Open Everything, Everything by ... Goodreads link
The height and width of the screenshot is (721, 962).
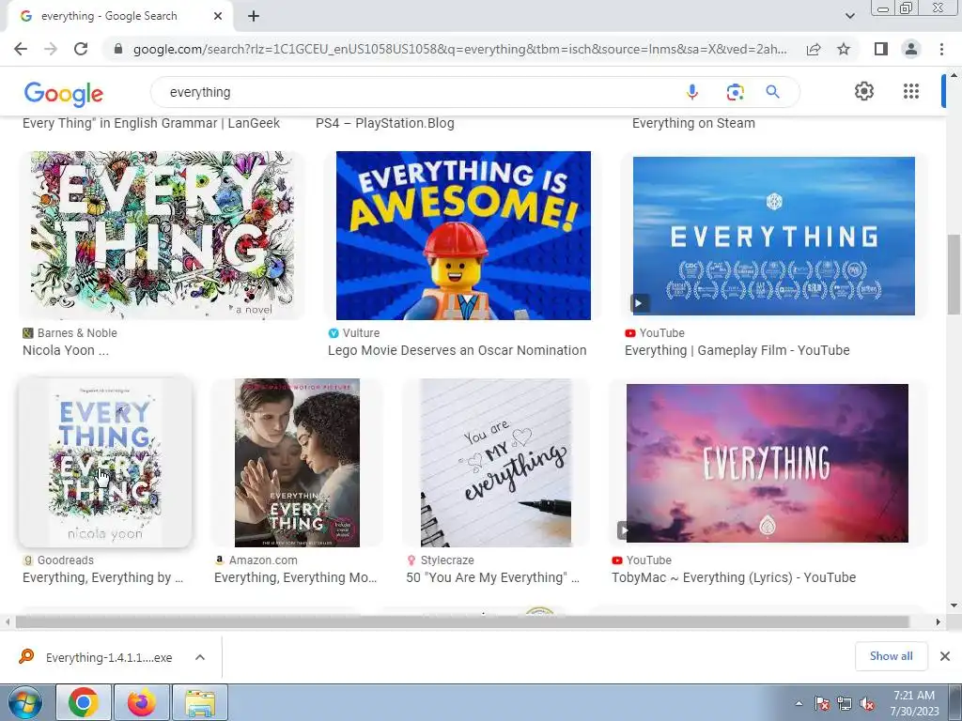(x=102, y=577)
